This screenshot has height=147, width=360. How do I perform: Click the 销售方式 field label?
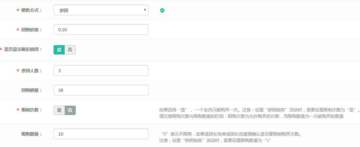point(31,10)
